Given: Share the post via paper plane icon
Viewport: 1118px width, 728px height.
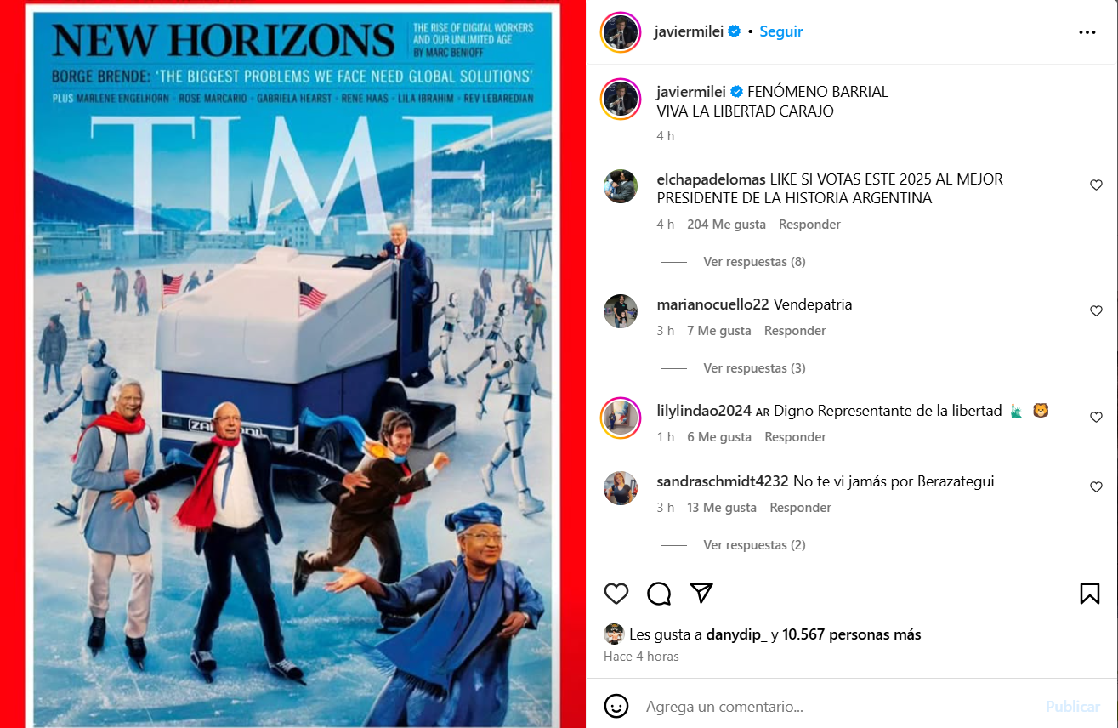Looking at the screenshot, I should (x=701, y=593).
